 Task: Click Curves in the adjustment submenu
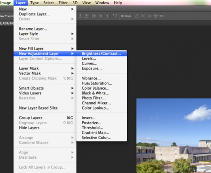coord(89,64)
